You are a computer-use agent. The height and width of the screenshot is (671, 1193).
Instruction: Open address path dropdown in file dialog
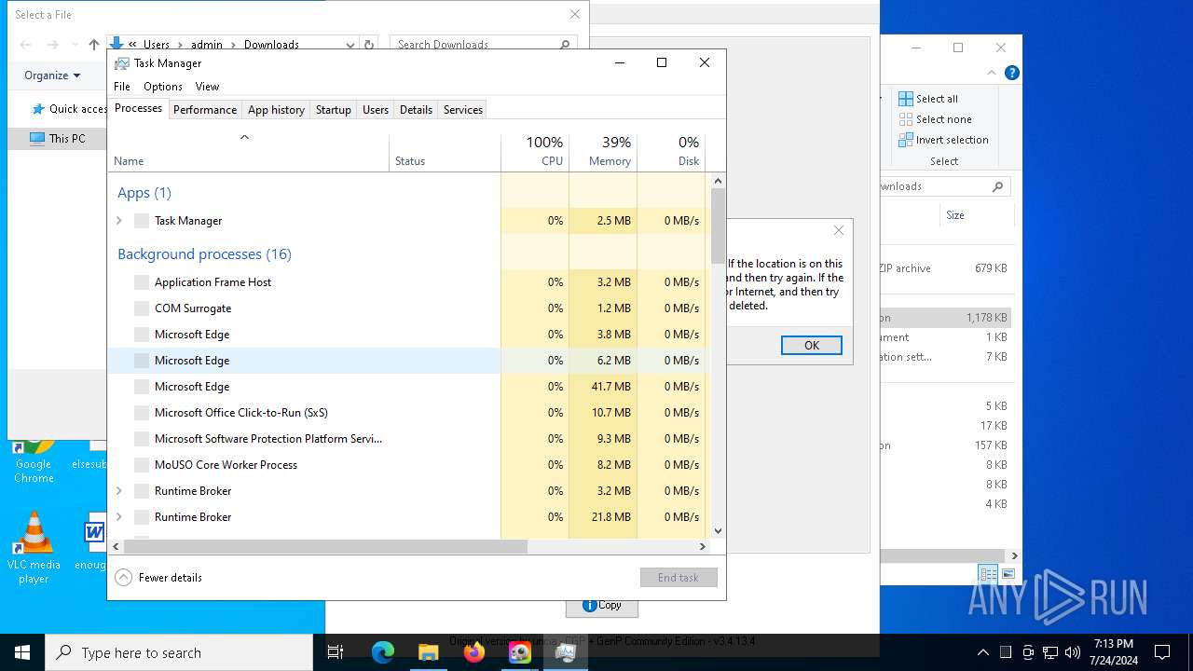[350, 45]
